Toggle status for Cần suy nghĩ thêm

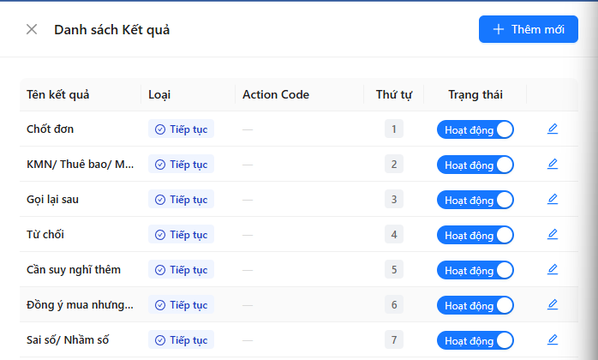(x=475, y=270)
